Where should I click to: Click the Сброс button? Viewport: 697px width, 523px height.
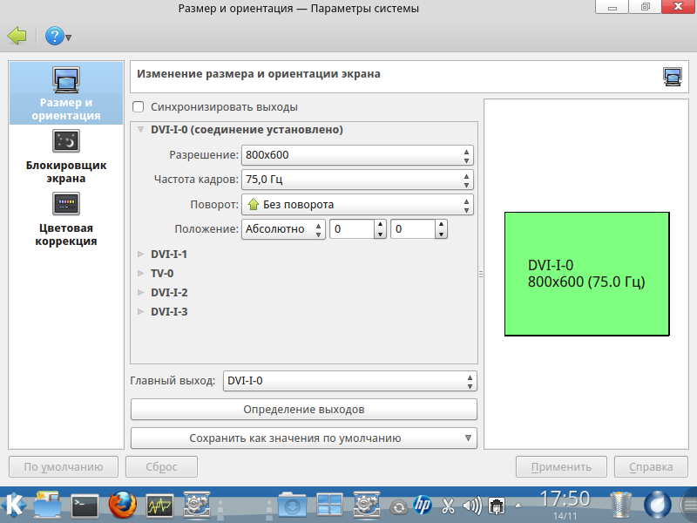[x=161, y=467]
